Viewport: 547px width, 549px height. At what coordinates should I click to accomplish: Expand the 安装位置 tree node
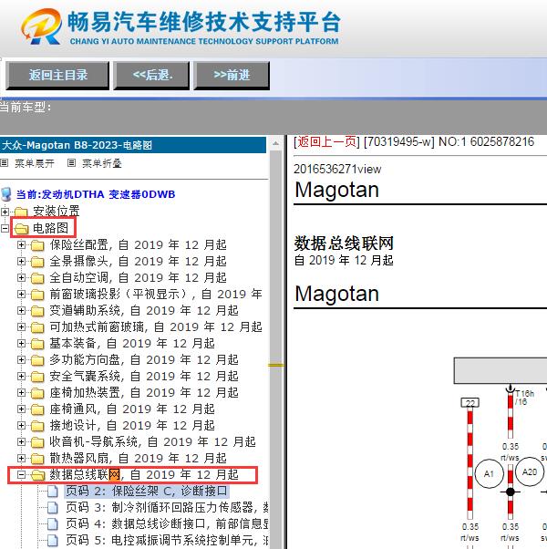5,212
